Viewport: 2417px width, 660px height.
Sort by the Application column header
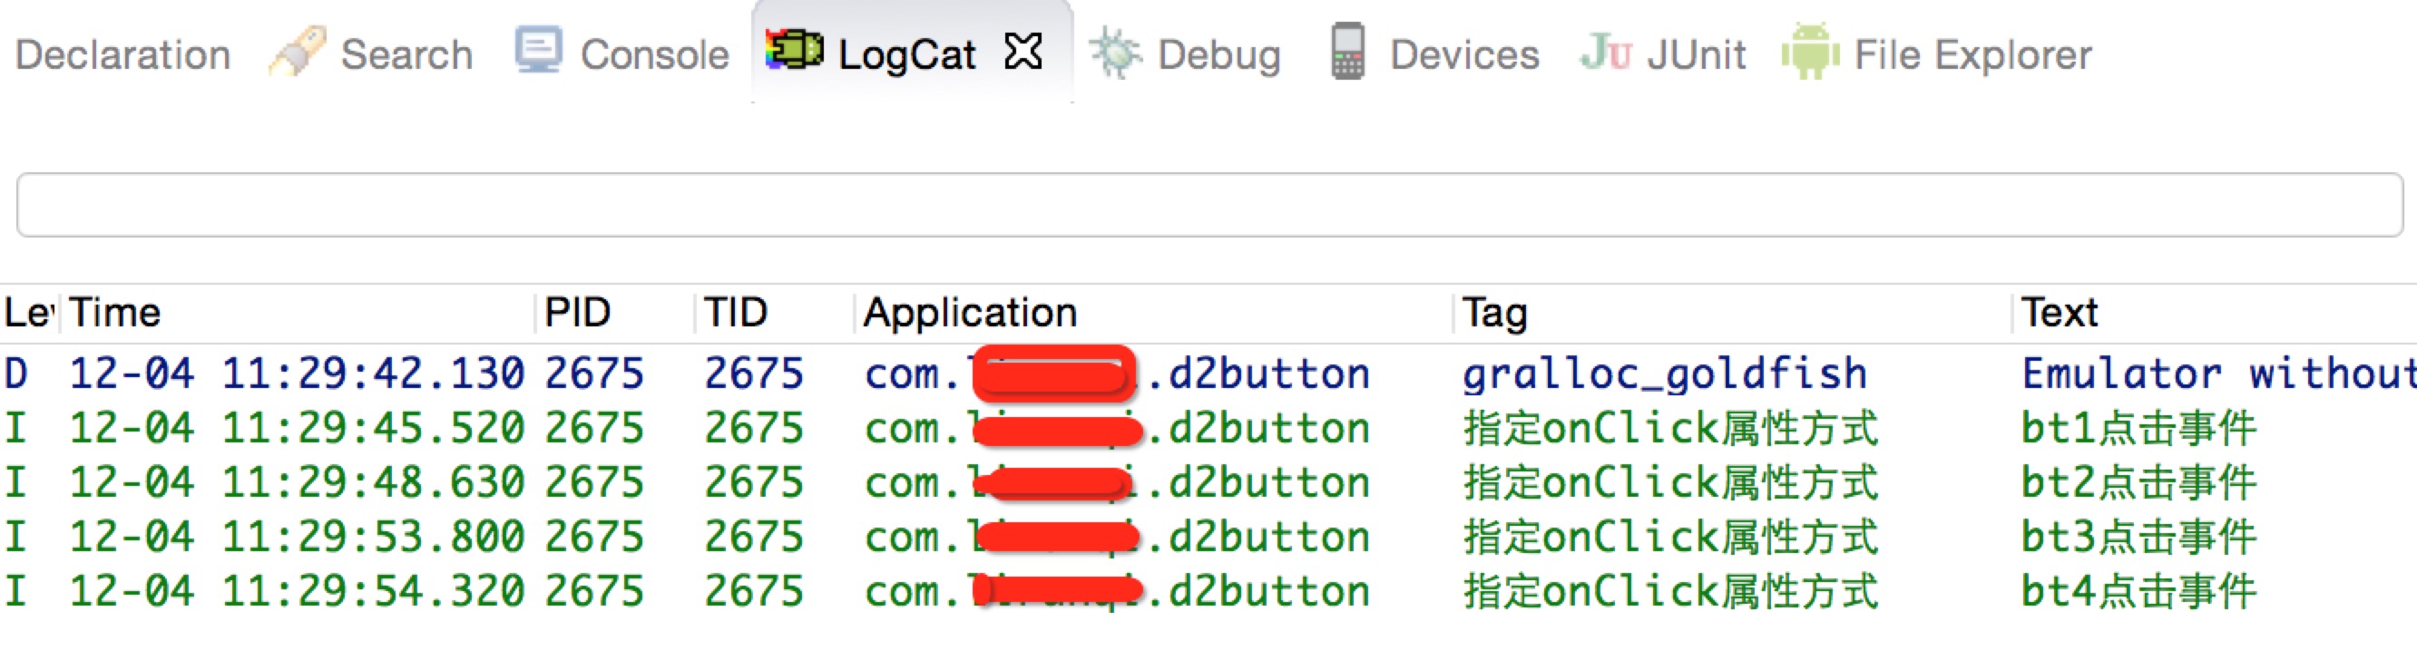point(969,312)
